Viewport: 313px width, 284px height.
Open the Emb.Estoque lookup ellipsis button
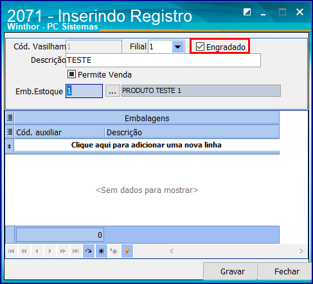pos(112,91)
